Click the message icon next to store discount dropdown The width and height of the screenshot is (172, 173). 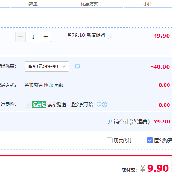[77, 66]
